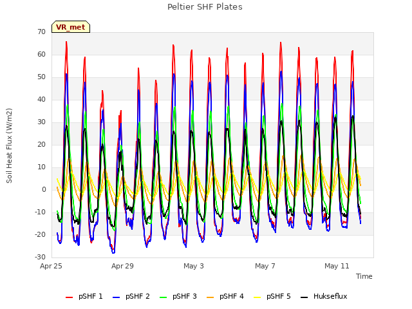
Task: Click the 30 y-axis tick label
Action: click(x=41, y=122)
